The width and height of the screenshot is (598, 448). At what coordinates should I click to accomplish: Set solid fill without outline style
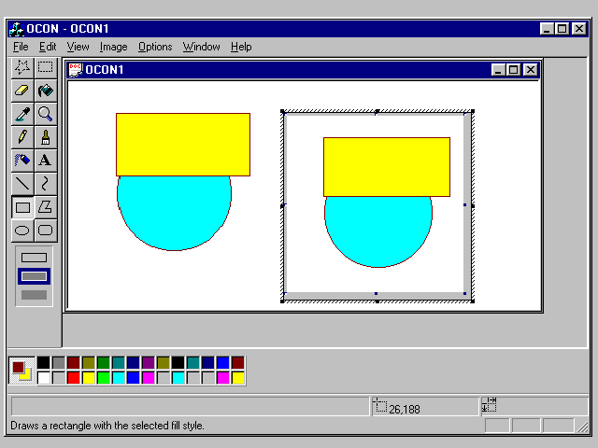[35, 295]
